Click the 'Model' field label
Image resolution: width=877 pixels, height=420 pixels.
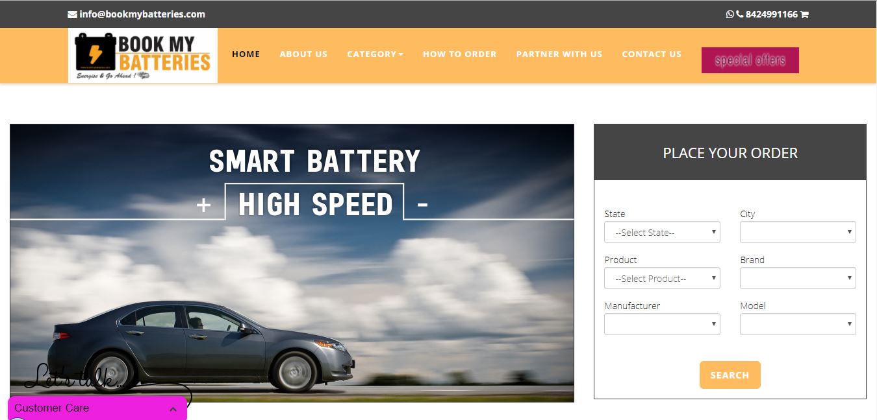pos(753,306)
